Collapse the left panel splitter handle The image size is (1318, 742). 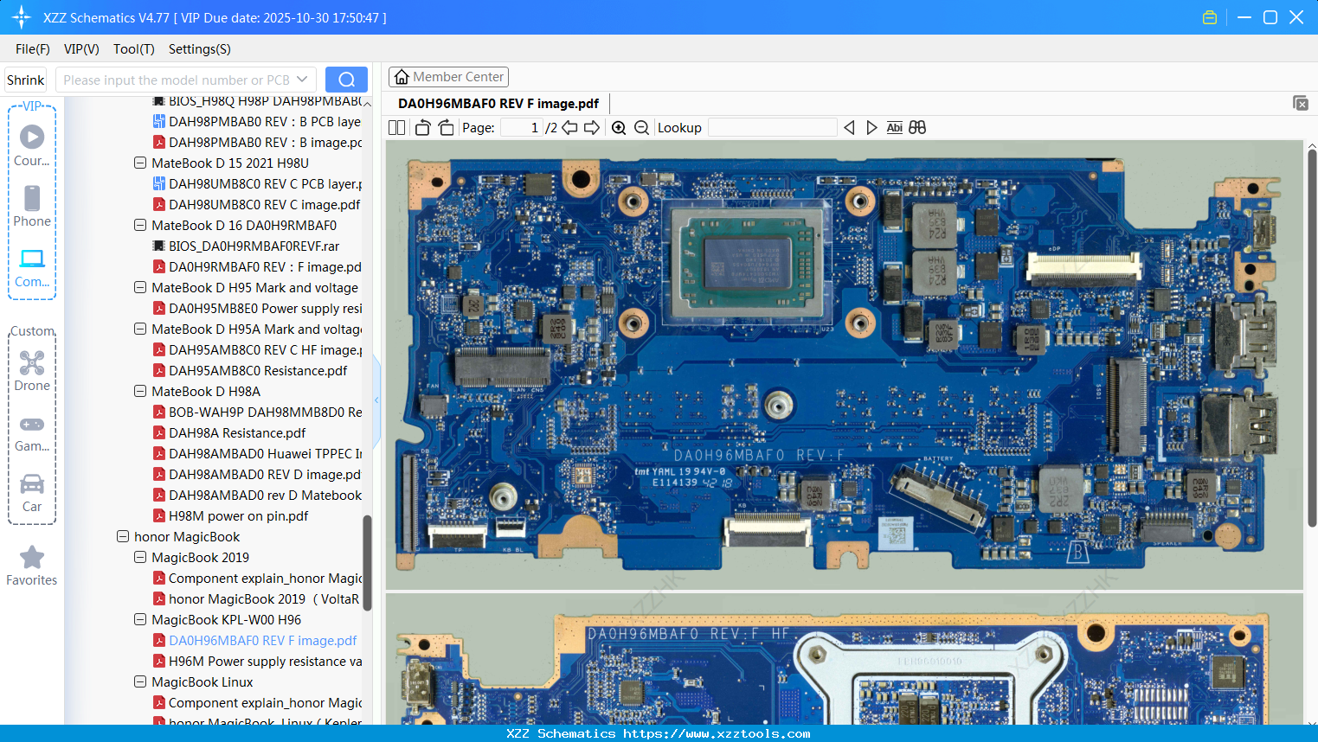point(376,400)
